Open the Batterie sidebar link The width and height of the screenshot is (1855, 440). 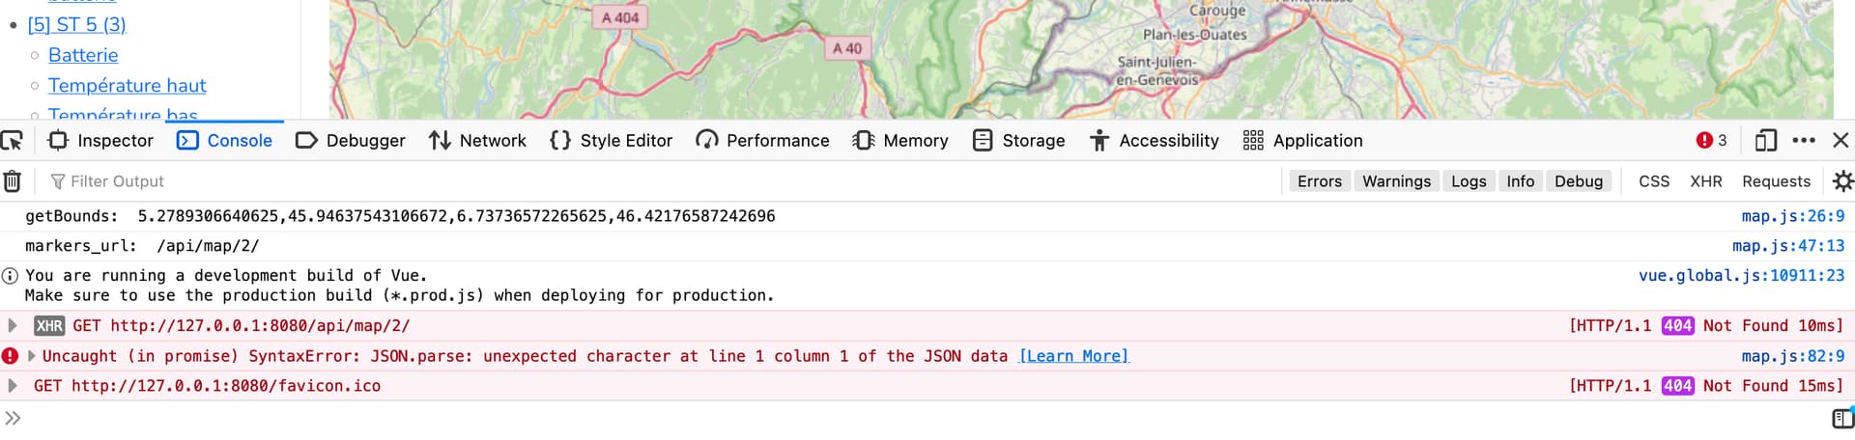point(83,55)
